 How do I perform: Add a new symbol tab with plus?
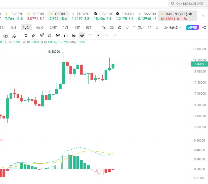[203, 16]
